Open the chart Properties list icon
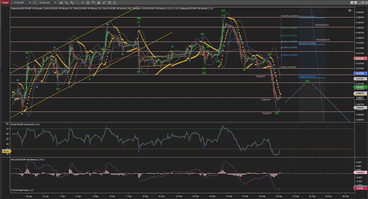 click(115, 3)
